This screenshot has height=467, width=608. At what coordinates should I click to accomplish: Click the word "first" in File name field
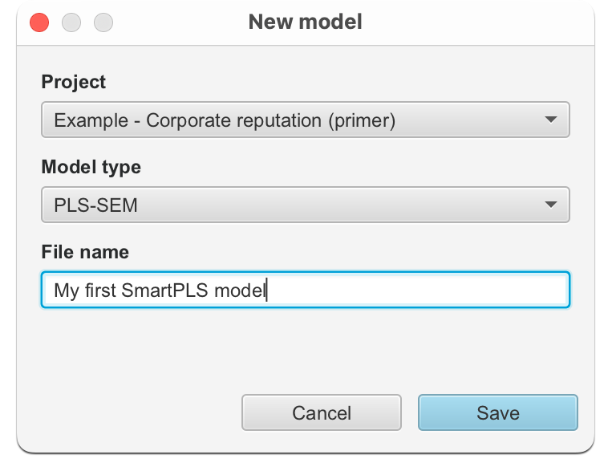pos(99,290)
